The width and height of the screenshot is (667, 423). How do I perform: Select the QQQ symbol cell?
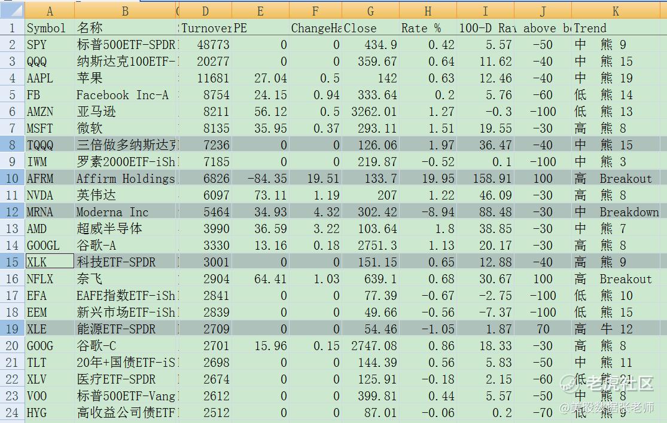50,62
